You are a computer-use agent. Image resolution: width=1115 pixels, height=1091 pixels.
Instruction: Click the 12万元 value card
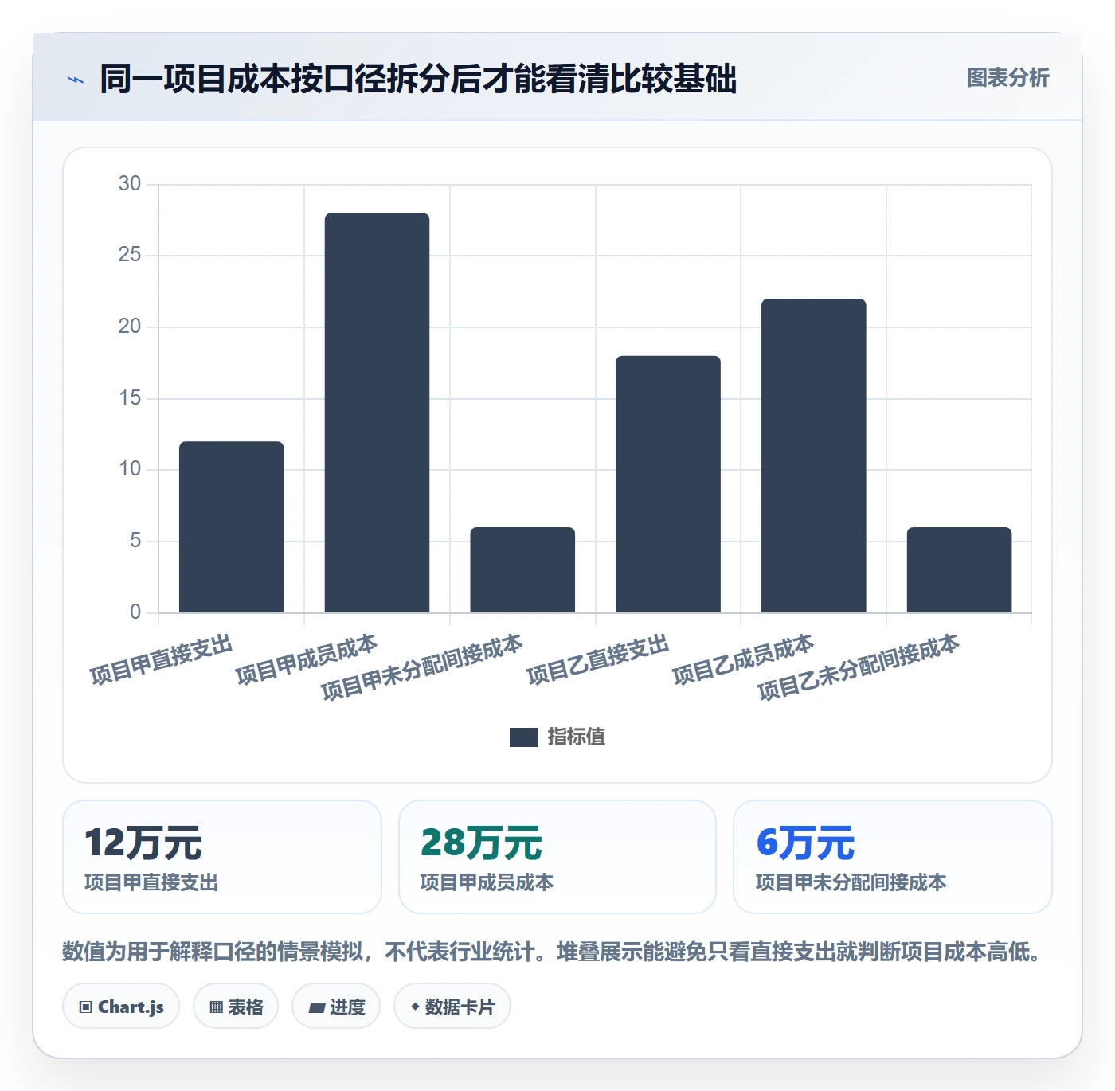[x=222, y=857]
